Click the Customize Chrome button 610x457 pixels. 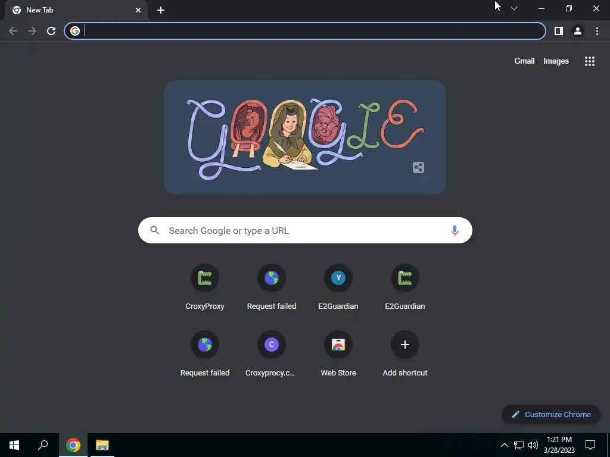(x=551, y=414)
